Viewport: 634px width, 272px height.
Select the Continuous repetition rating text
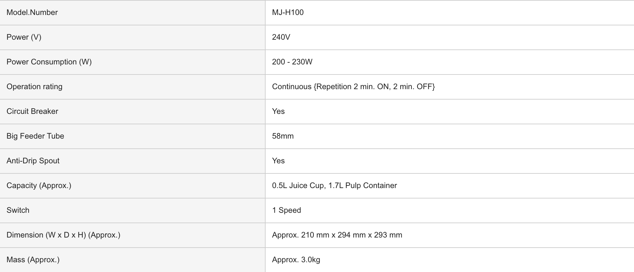click(x=353, y=87)
